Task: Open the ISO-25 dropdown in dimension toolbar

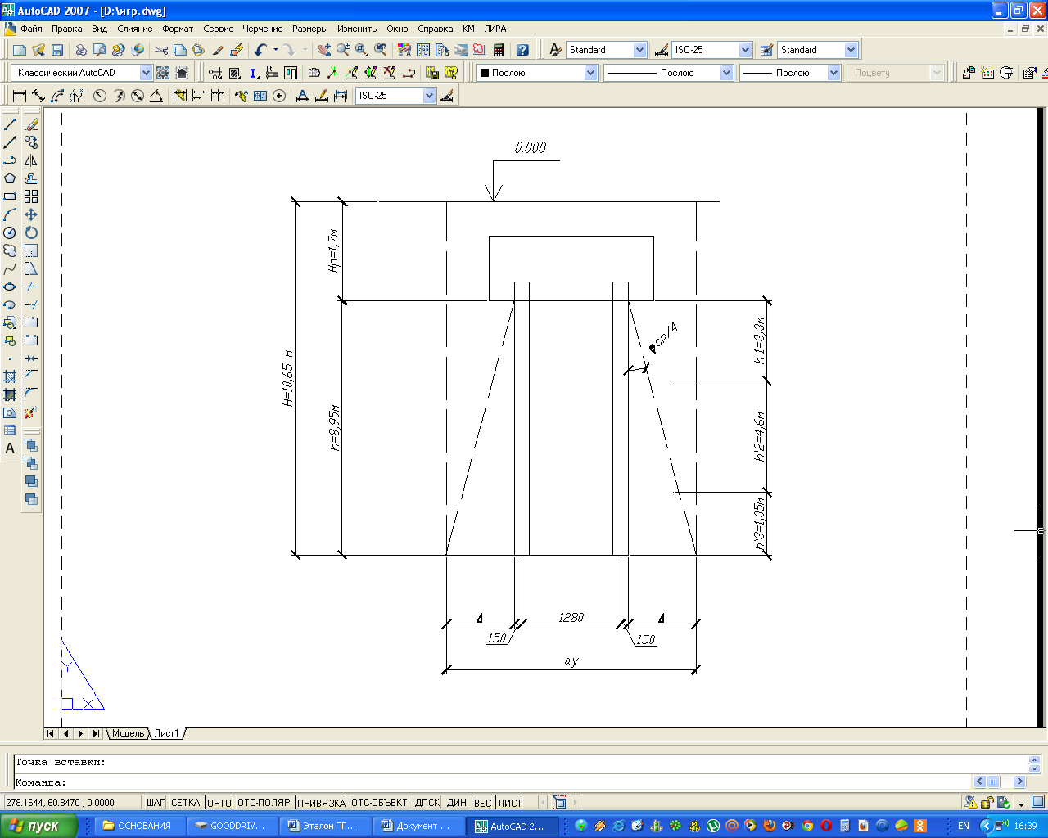Action: [429, 96]
